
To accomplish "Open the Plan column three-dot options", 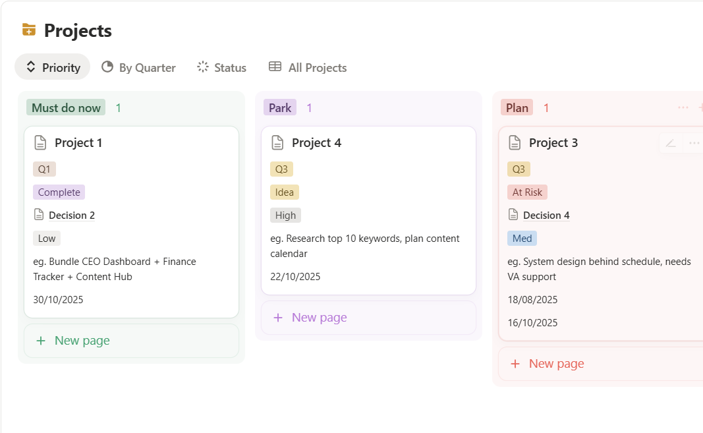I will coord(683,107).
